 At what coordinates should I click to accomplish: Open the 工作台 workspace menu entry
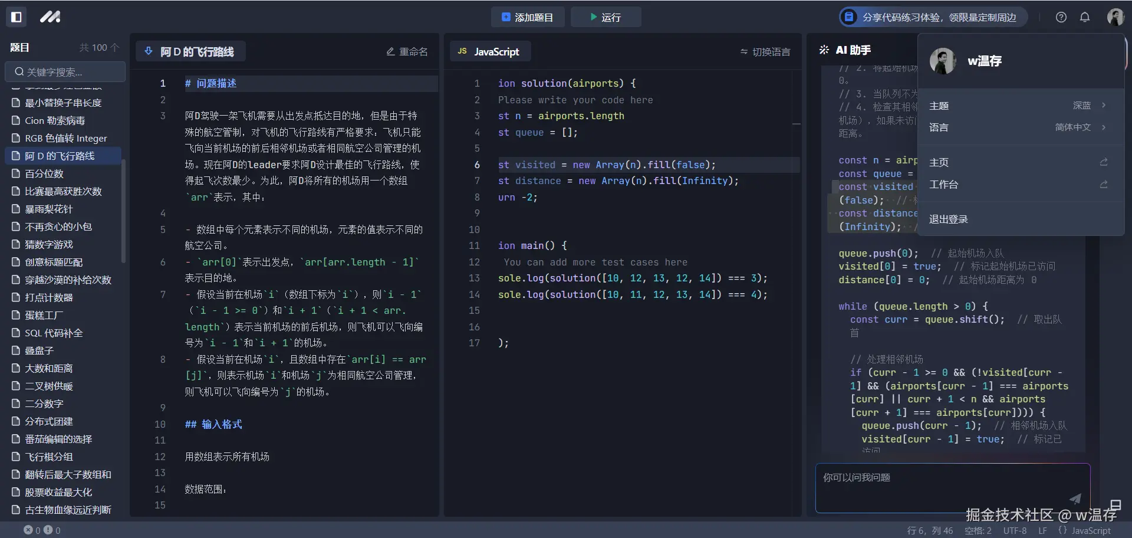(944, 185)
